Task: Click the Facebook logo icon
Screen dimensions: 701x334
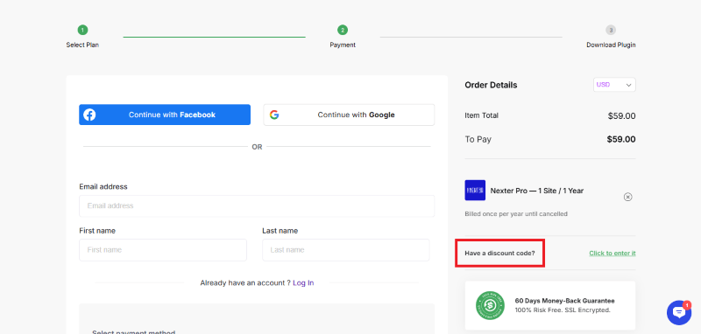Action: point(89,115)
